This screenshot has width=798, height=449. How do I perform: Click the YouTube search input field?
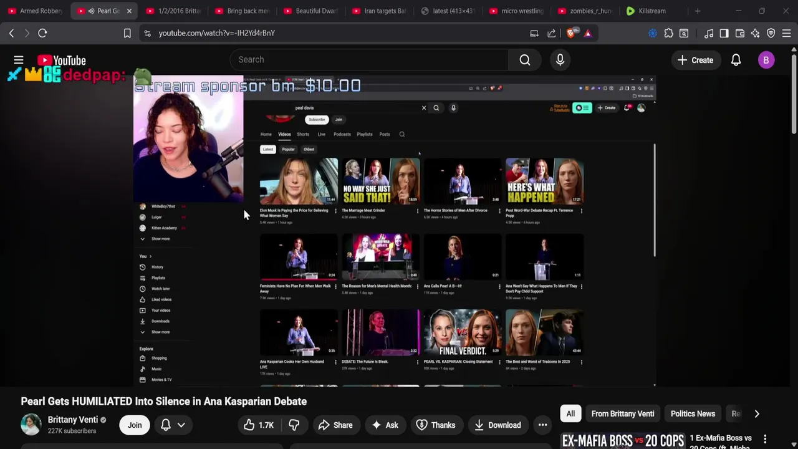click(370, 60)
